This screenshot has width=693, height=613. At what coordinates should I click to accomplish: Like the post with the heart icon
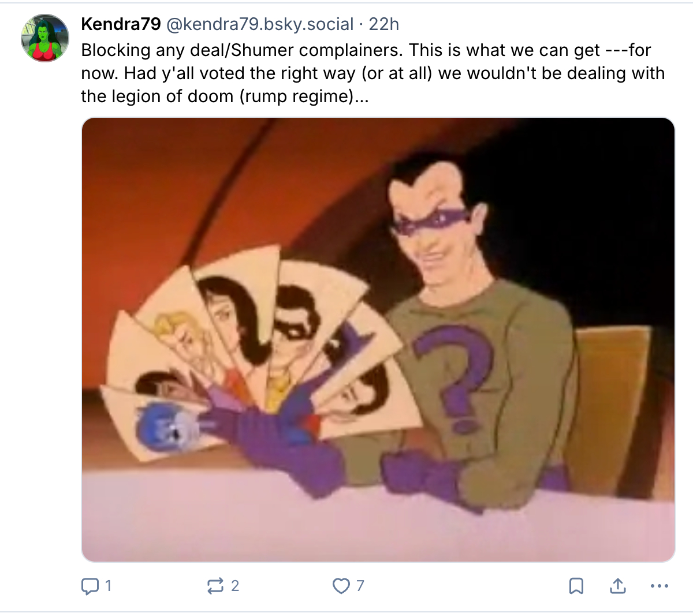(341, 586)
